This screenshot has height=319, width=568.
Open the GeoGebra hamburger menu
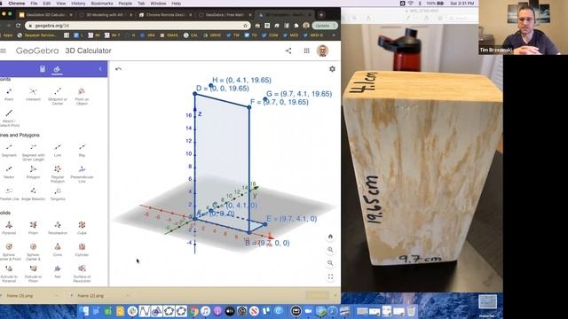[x=4, y=51]
